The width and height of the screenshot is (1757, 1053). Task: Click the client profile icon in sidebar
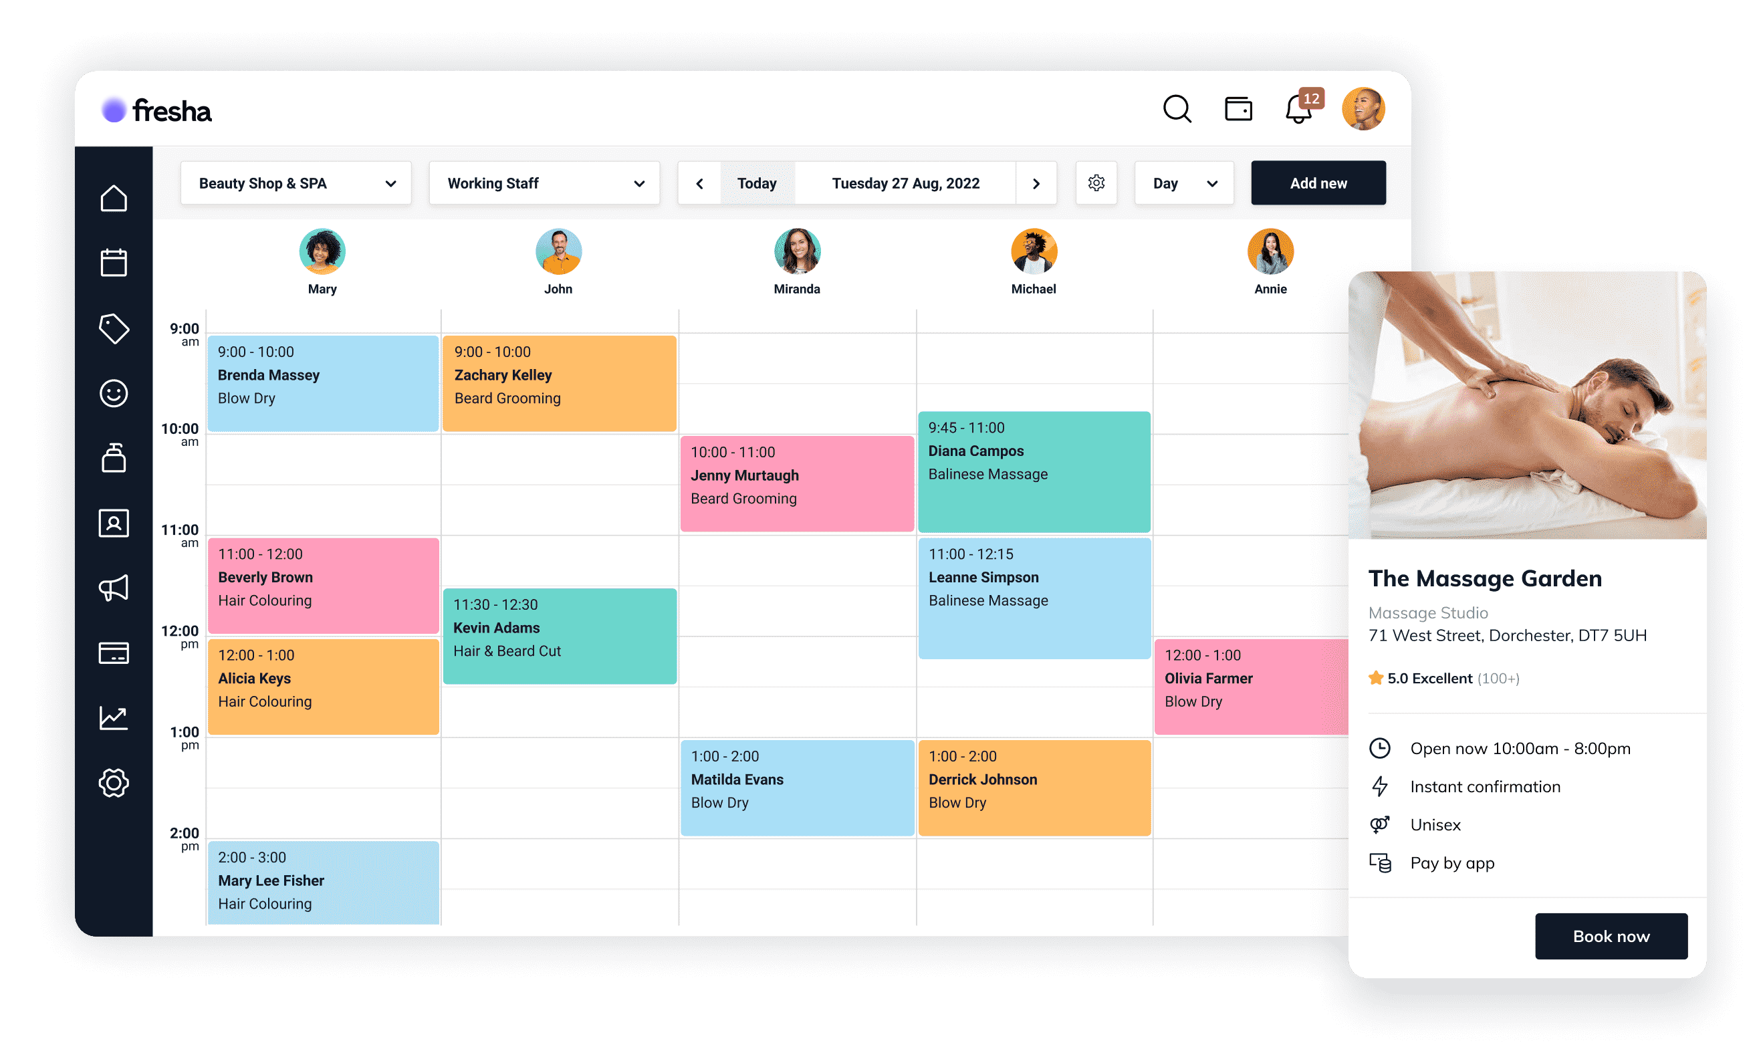tap(113, 523)
